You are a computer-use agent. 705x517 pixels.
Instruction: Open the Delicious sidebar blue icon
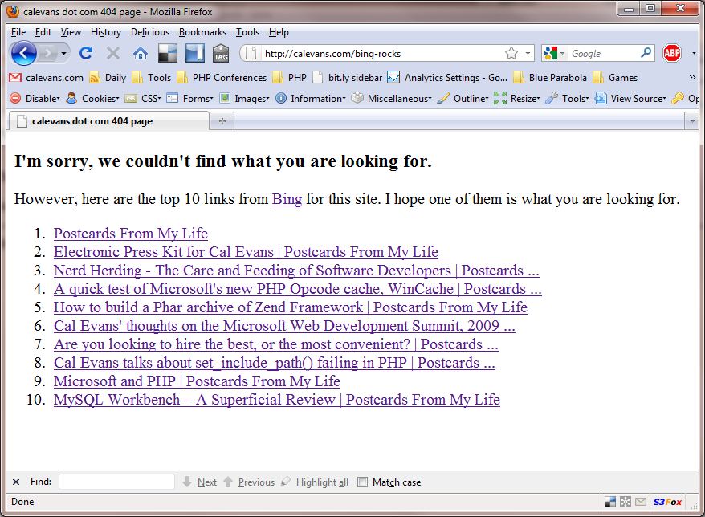pyautogui.click(x=194, y=53)
